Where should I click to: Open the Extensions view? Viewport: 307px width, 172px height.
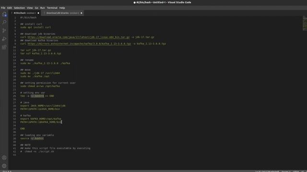[4, 47]
